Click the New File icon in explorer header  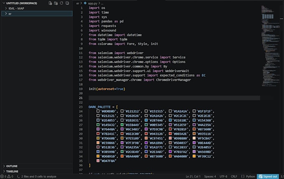click(x=51, y=3)
